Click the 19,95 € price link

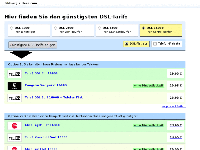(176, 74)
